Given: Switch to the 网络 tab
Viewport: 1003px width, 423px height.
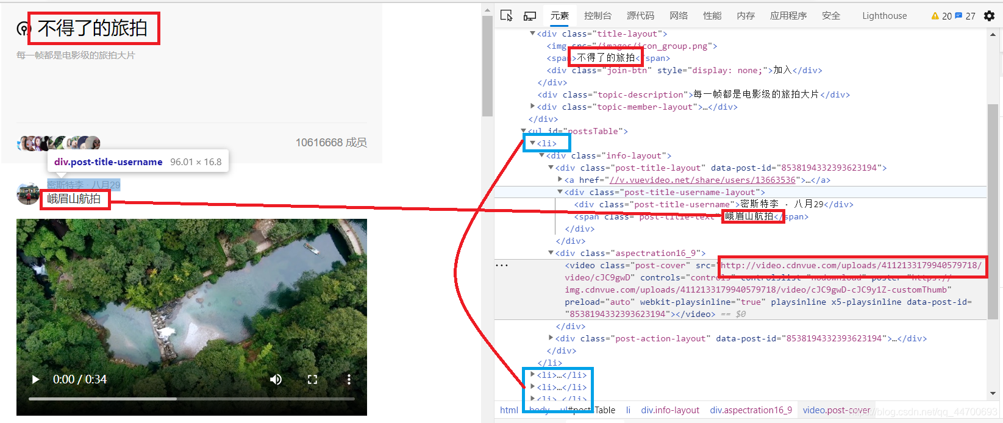Looking at the screenshot, I should pyautogui.click(x=679, y=16).
